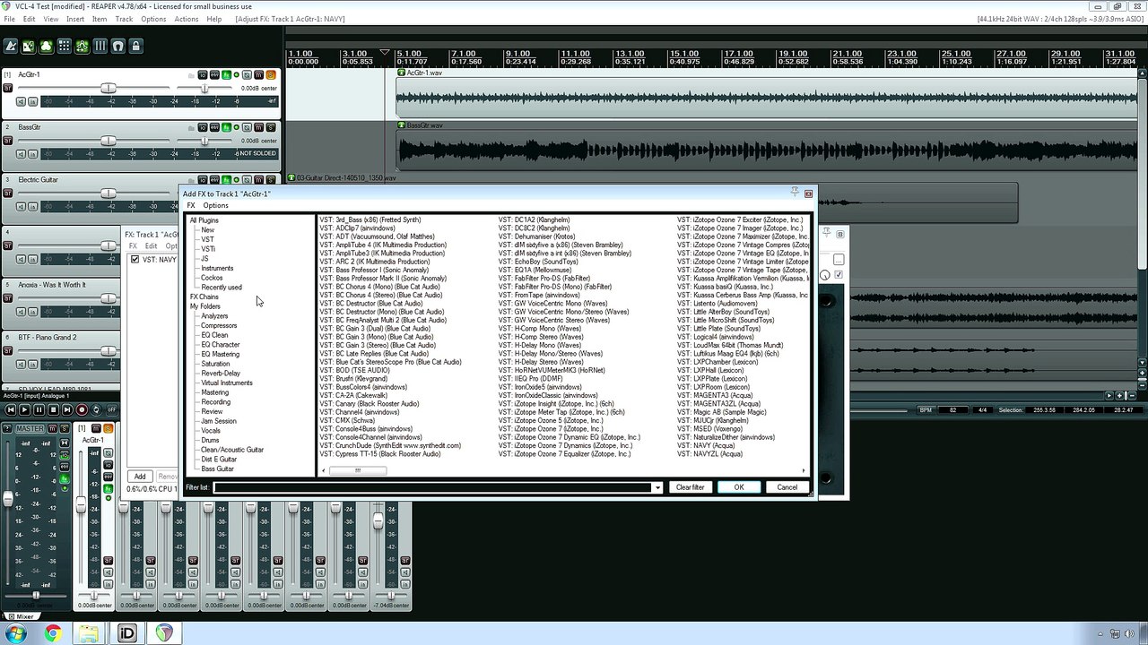Go to project end in transport
The width and height of the screenshot is (1148, 645).
click(x=67, y=409)
